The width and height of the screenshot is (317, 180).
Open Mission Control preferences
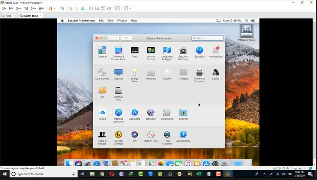point(151,53)
